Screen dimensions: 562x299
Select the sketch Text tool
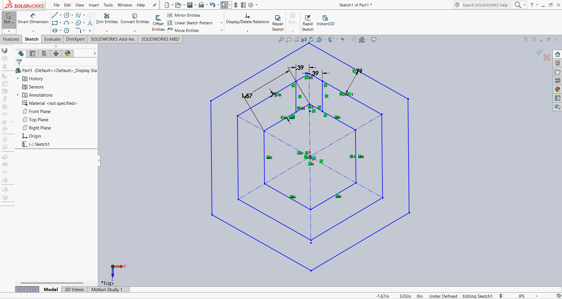coord(90,23)
